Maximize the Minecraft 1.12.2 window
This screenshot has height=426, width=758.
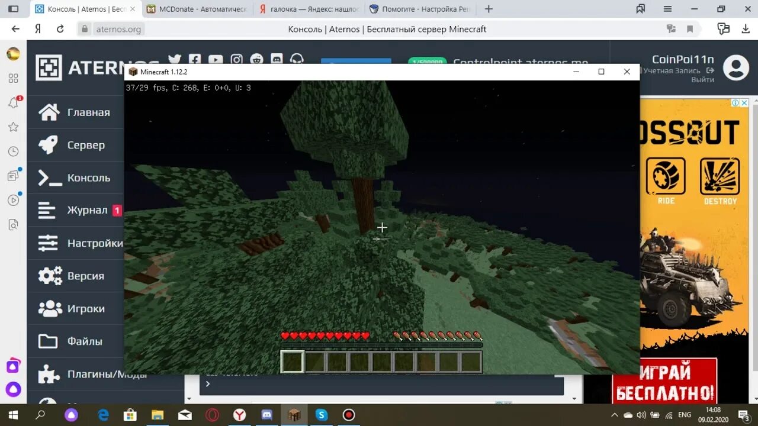(601, 72)
